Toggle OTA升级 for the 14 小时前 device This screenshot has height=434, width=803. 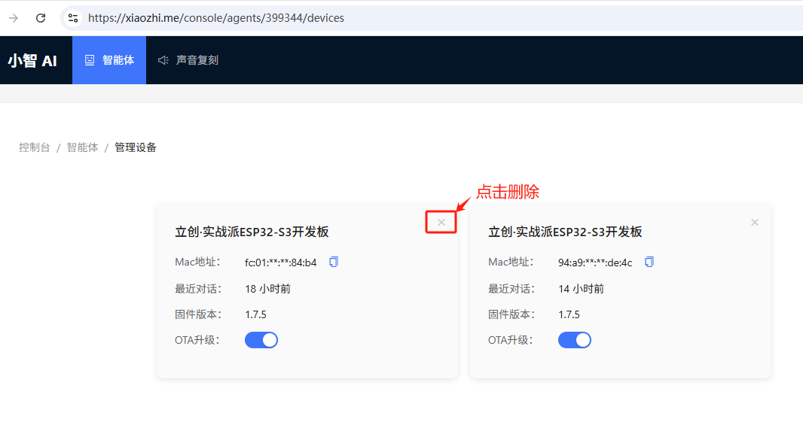[575, 340]
